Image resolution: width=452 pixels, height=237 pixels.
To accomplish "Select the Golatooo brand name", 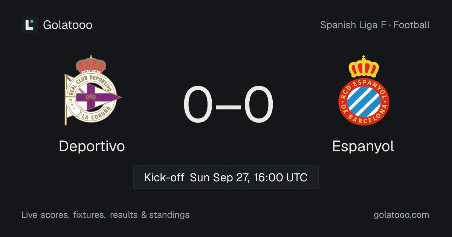I will [68, 25].
